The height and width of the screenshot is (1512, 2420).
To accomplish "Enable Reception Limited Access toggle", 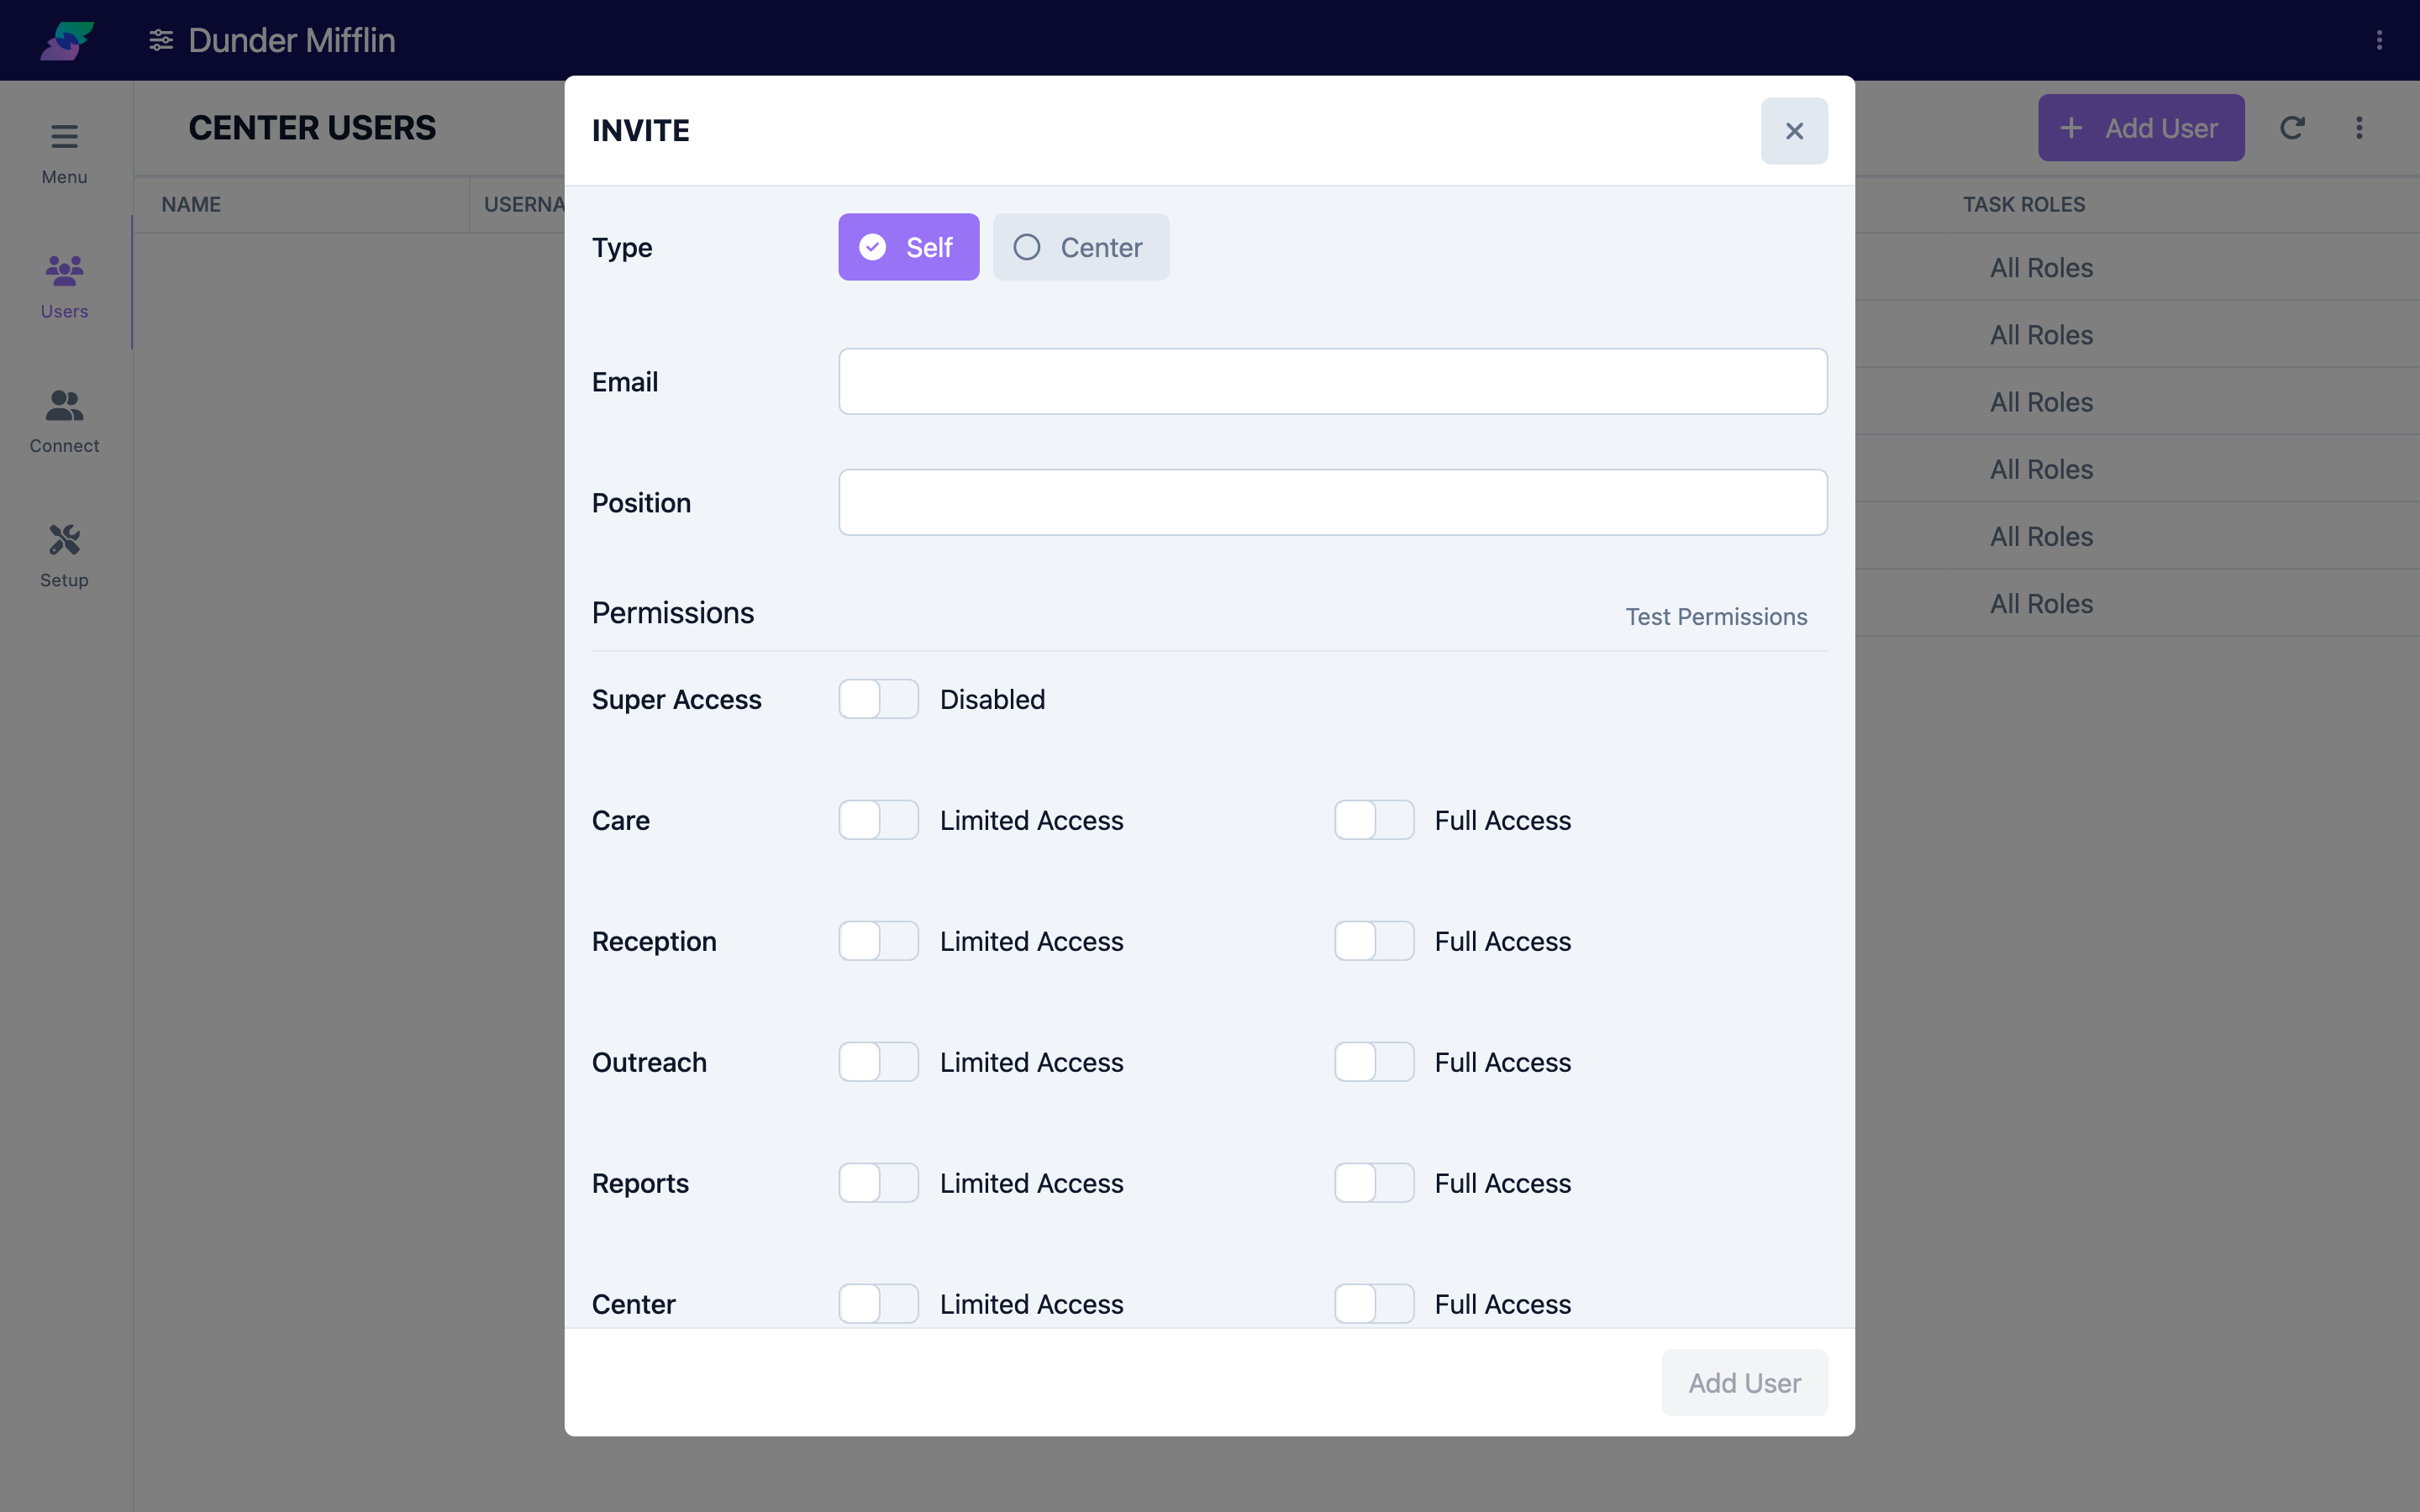I will click(878, 941).
